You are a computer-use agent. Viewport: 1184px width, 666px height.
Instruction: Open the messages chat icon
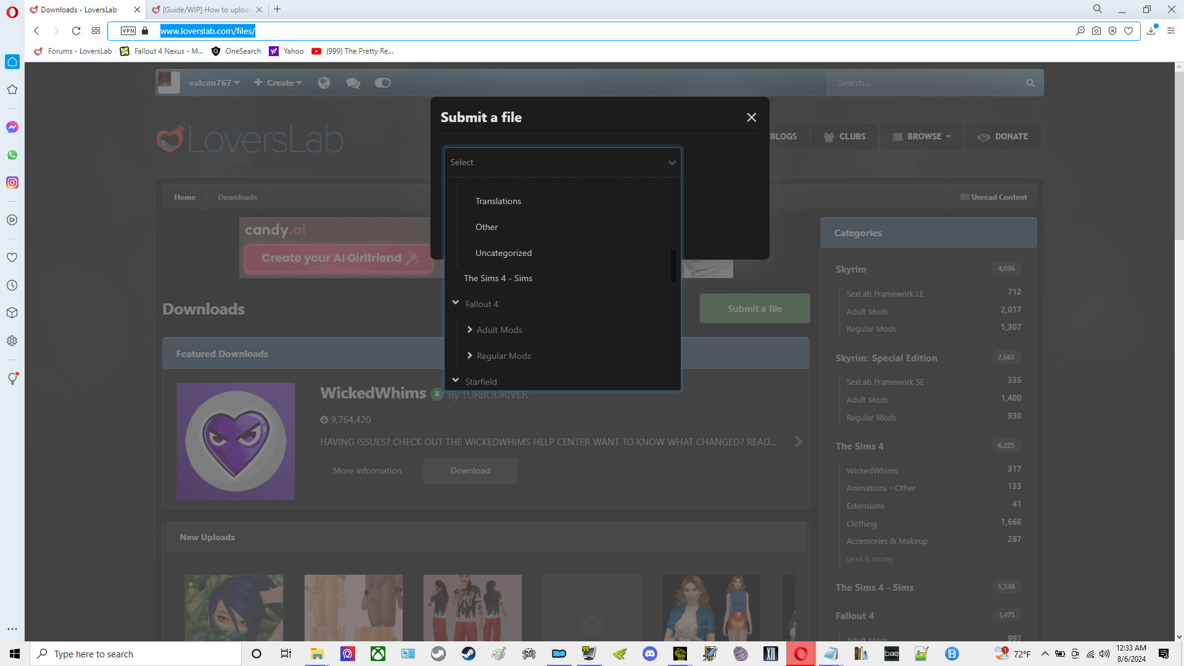coord(353,83)
